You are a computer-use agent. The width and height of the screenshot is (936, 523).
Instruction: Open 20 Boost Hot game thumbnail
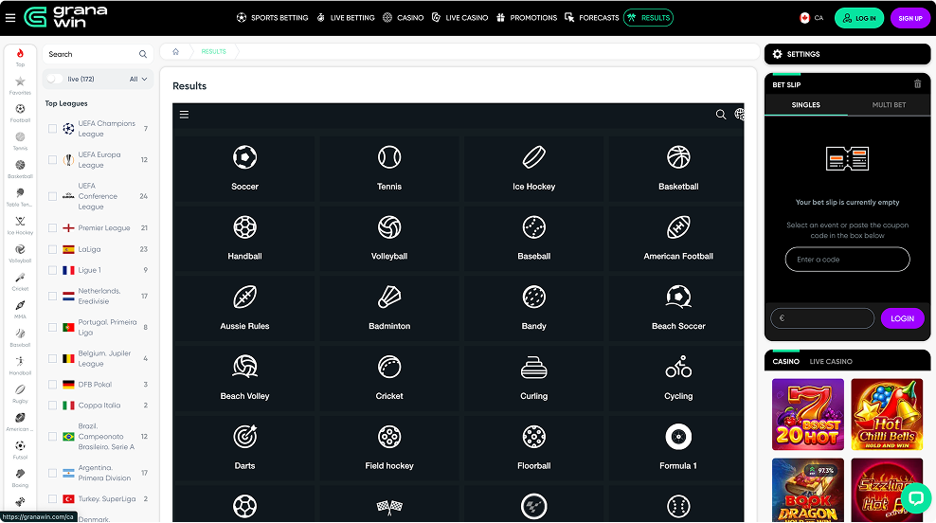[x=808, y=414]
